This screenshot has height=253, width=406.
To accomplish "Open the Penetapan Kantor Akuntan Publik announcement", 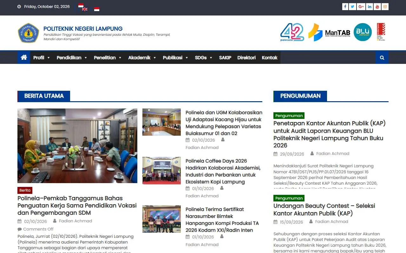I will 330,134.
